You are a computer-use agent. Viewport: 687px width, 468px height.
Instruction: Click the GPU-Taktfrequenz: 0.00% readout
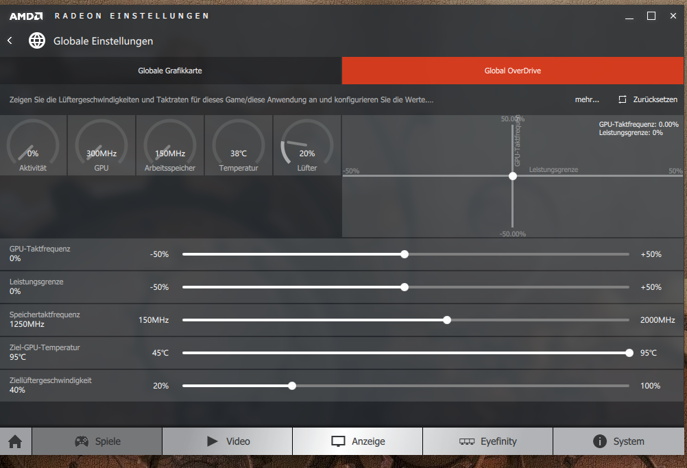click(638, 124)
